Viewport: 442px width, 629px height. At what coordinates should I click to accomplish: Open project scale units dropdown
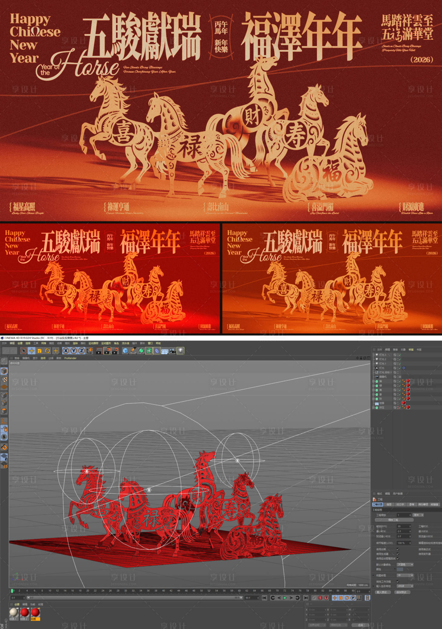coord(418,515)
